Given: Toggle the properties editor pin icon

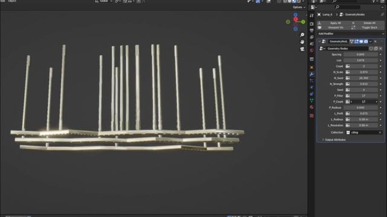Looking at the screenshot, I should (382, 14).
